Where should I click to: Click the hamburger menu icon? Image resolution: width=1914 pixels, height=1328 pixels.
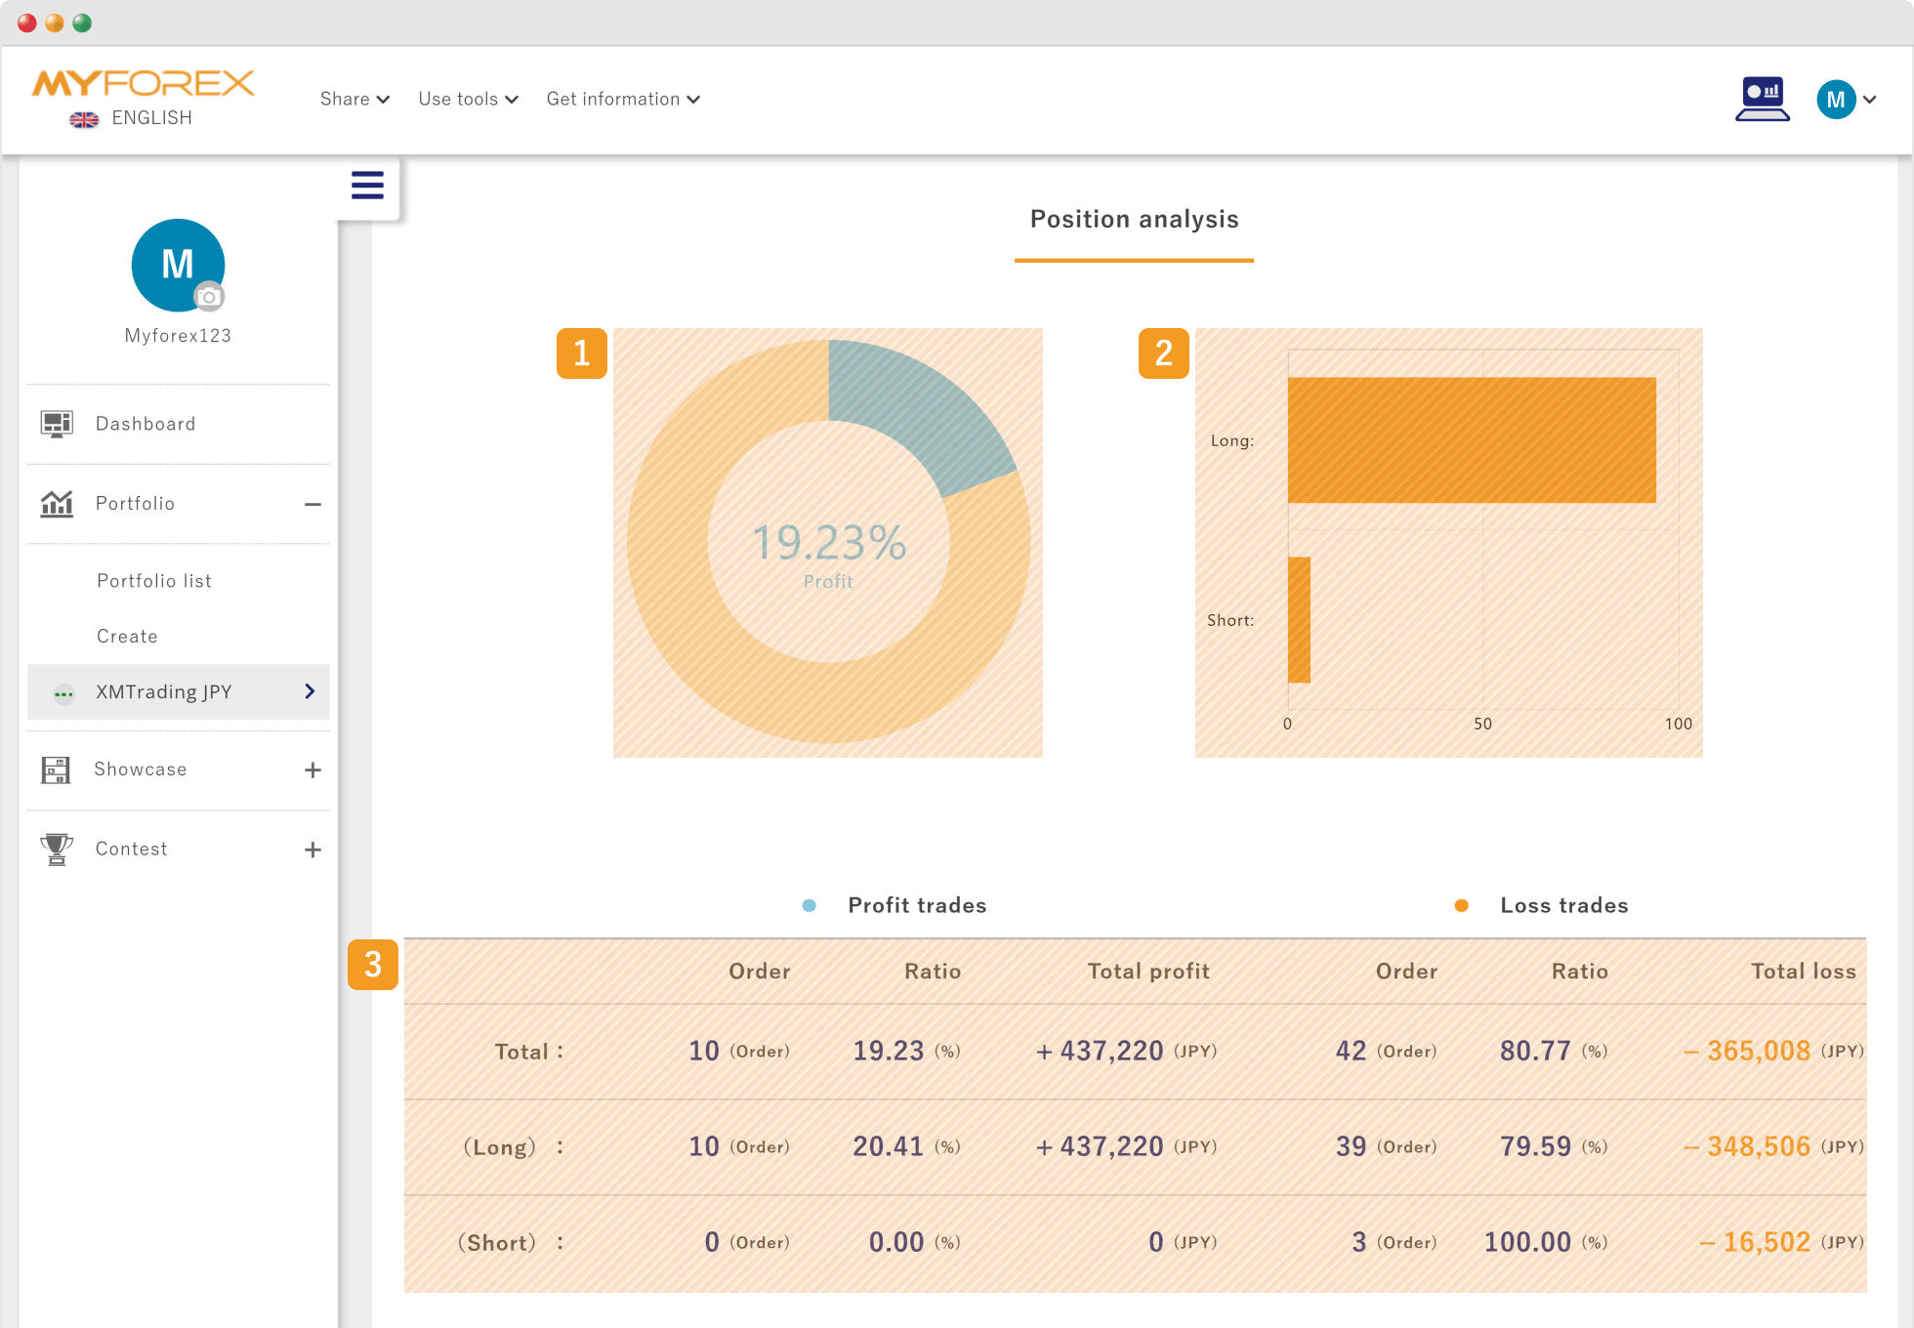point(367,185)
